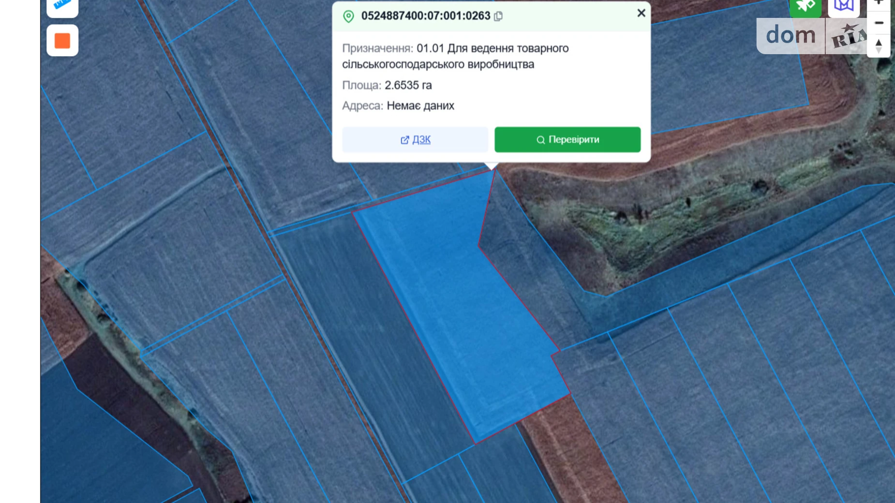This screenshot has height=503, width=895.
Task: Zoom in with the plus button
Action: tap(879, 3)
